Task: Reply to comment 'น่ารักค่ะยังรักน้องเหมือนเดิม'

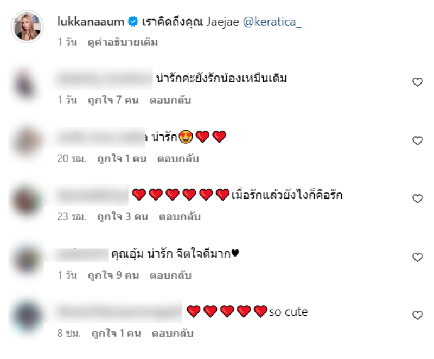Action: [170, 100]
